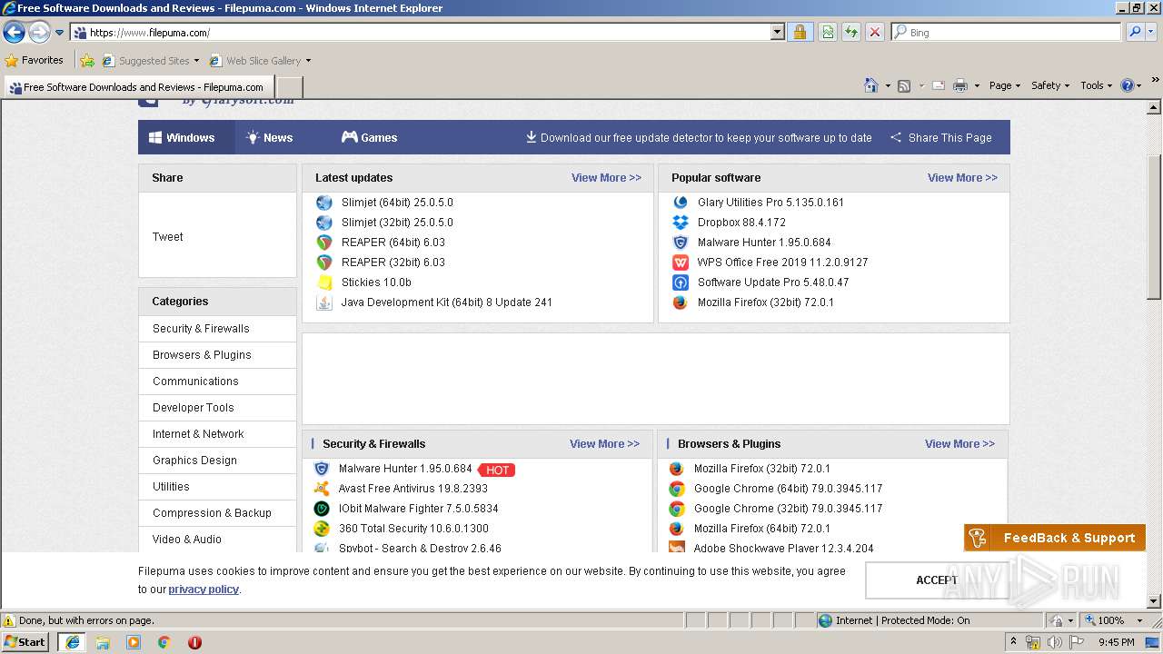Open the Utilities category link
Viewport: 1163px width, 654px height.
point(171,487)
